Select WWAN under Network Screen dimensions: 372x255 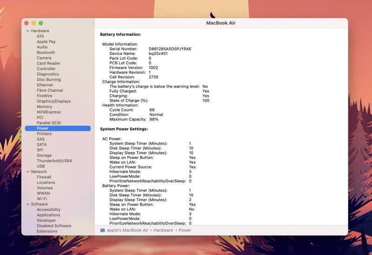click(x=43, y=193)
